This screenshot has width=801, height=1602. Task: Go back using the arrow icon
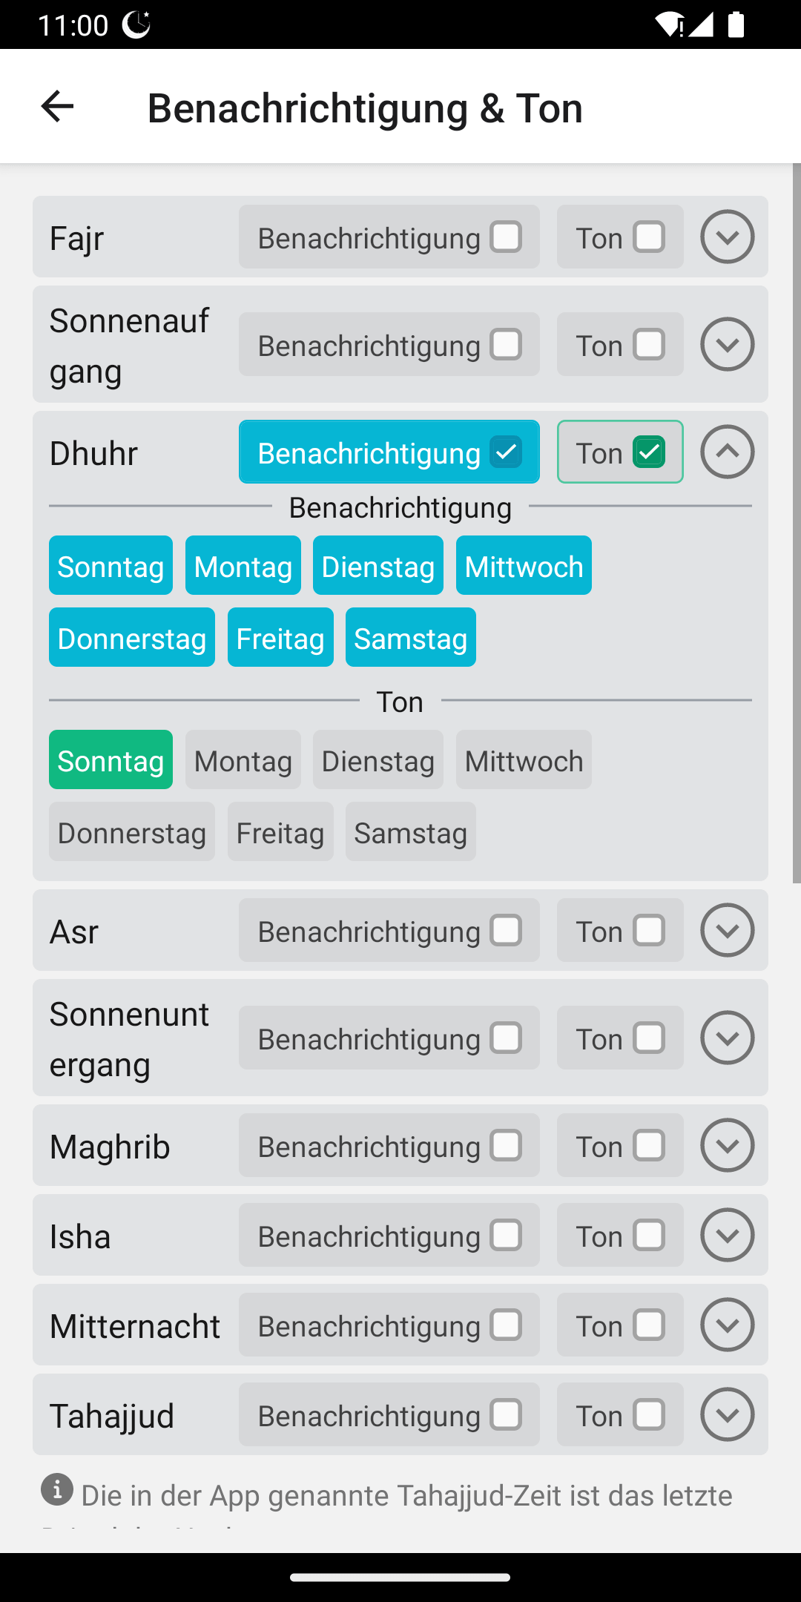pos(57,107)
